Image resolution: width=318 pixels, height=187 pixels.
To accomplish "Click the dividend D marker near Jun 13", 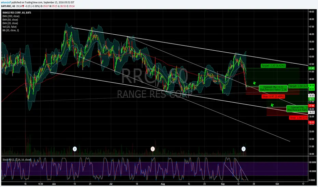I will coord(75,149).
